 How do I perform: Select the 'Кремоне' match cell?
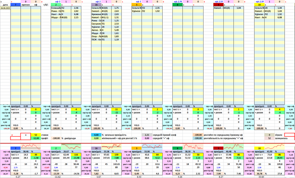pos(97,14)
